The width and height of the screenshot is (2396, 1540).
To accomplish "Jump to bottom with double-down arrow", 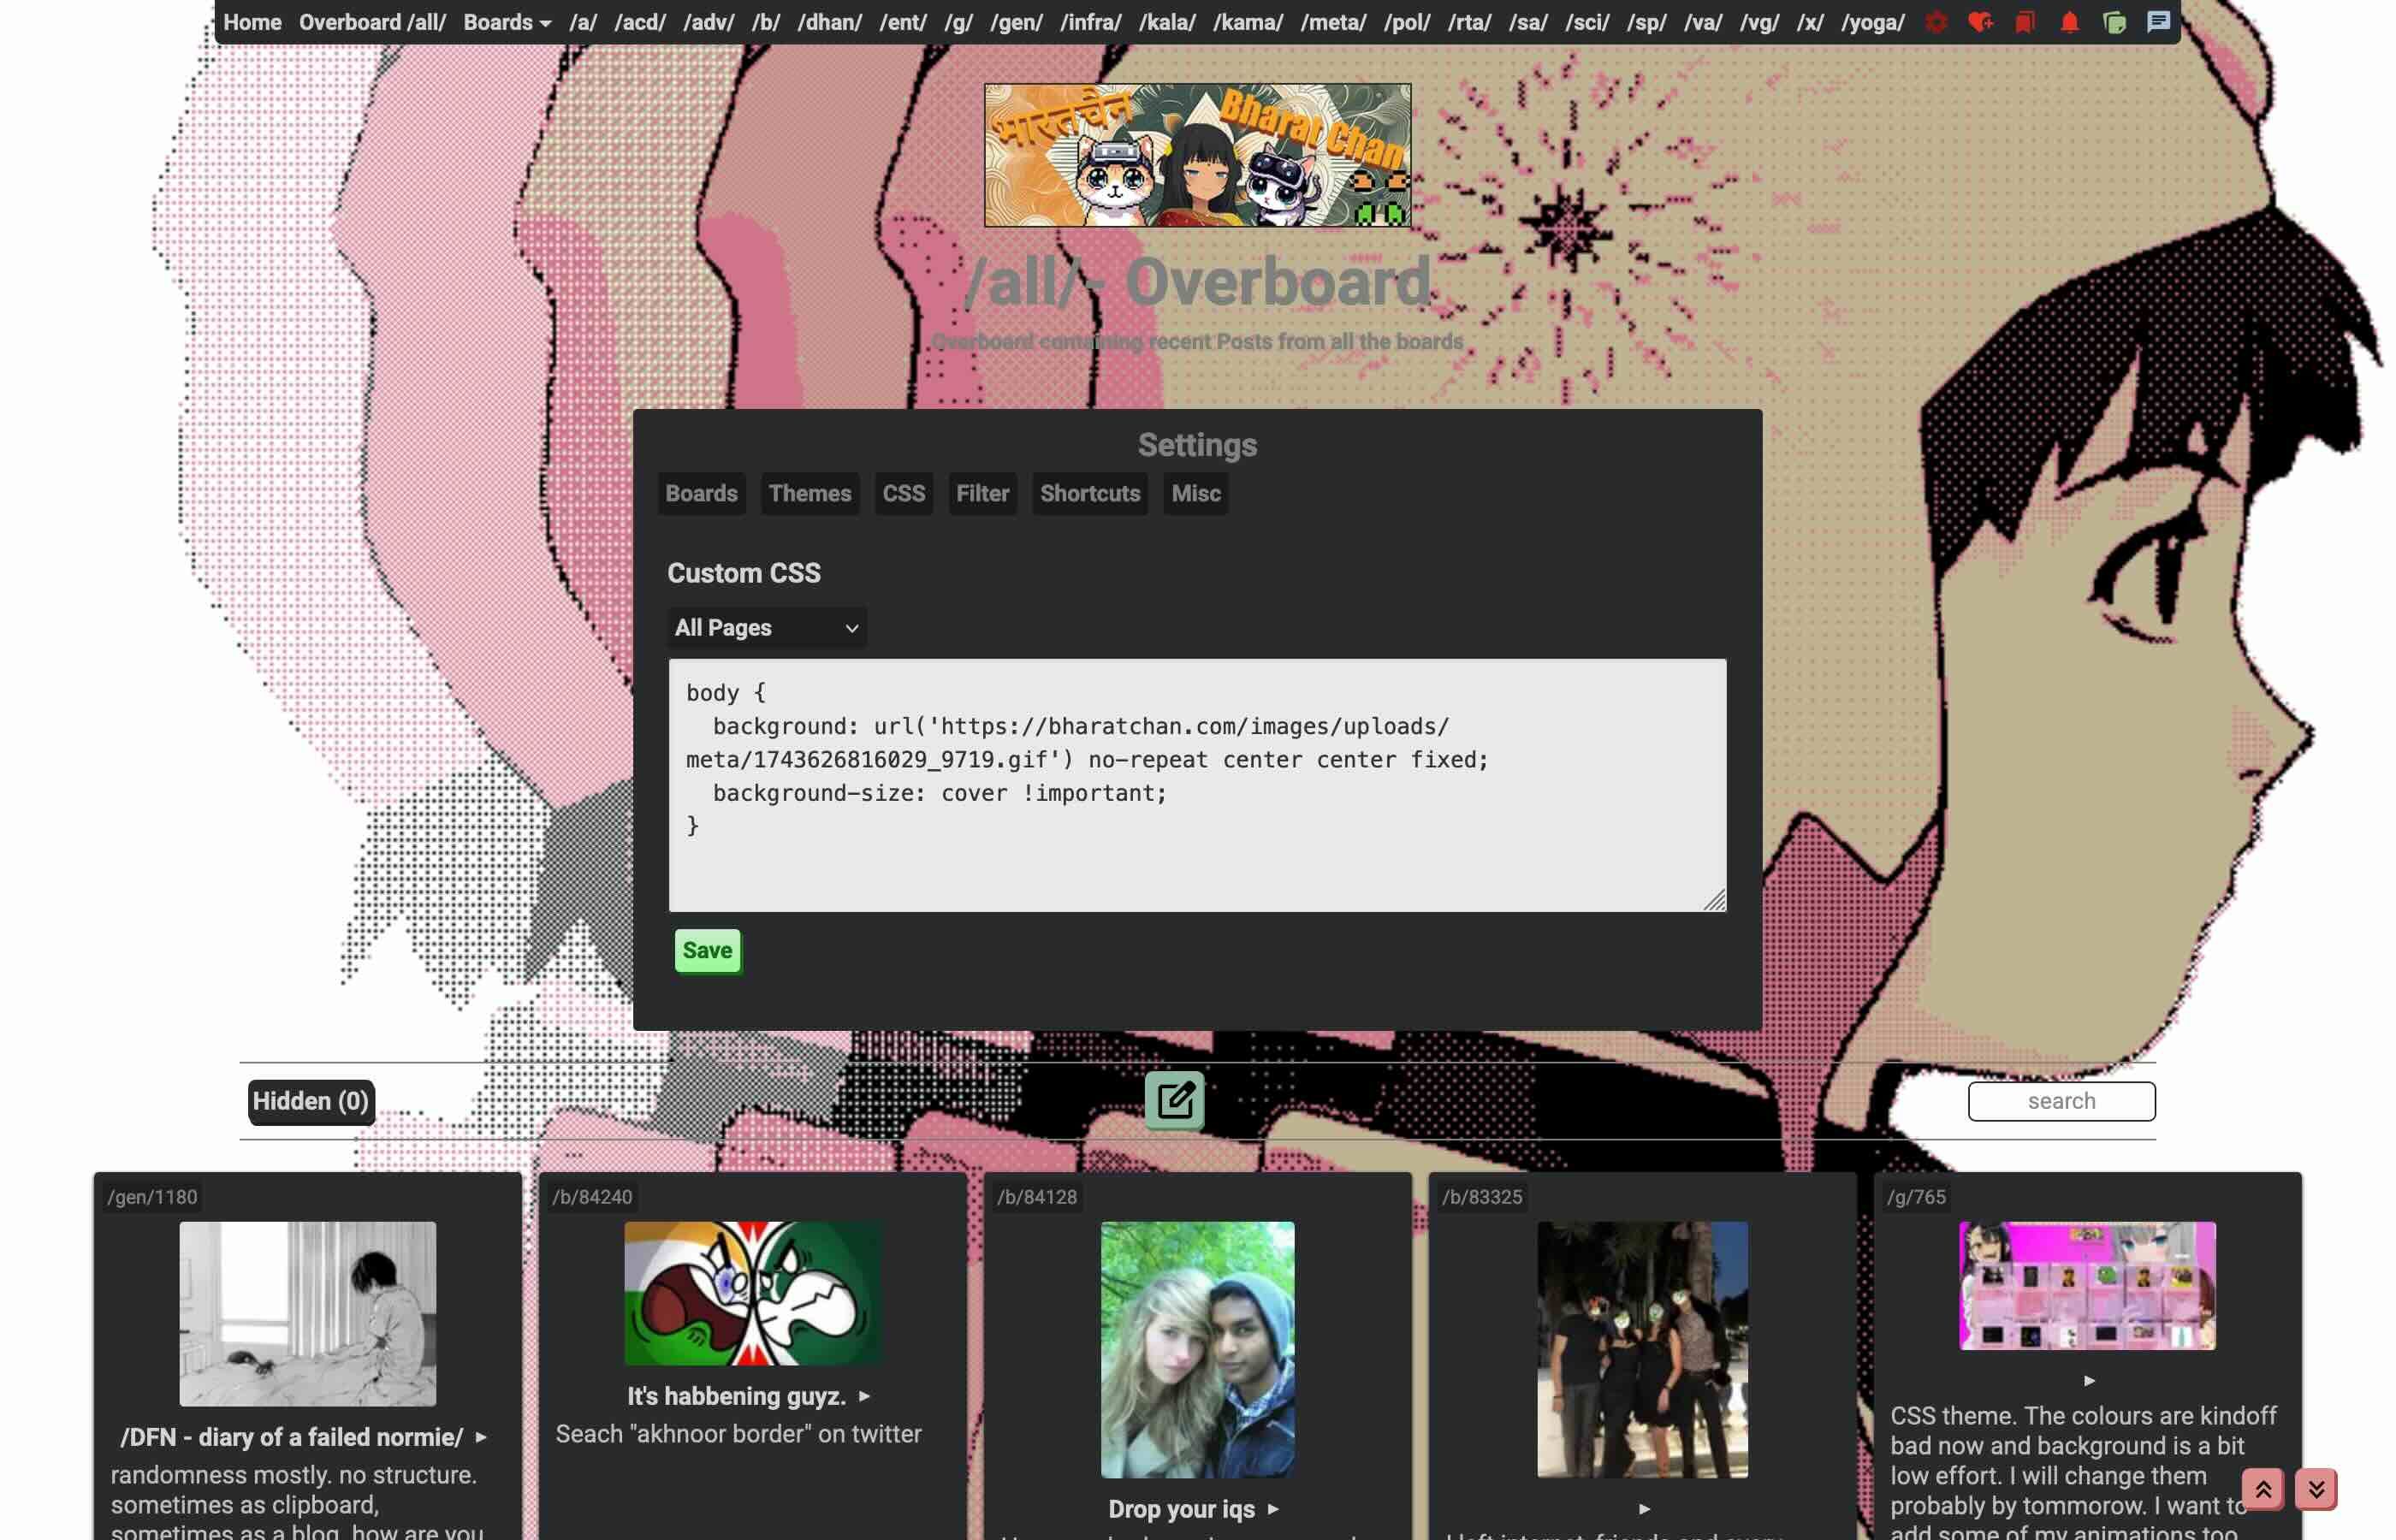I will pos(2316,1489).
